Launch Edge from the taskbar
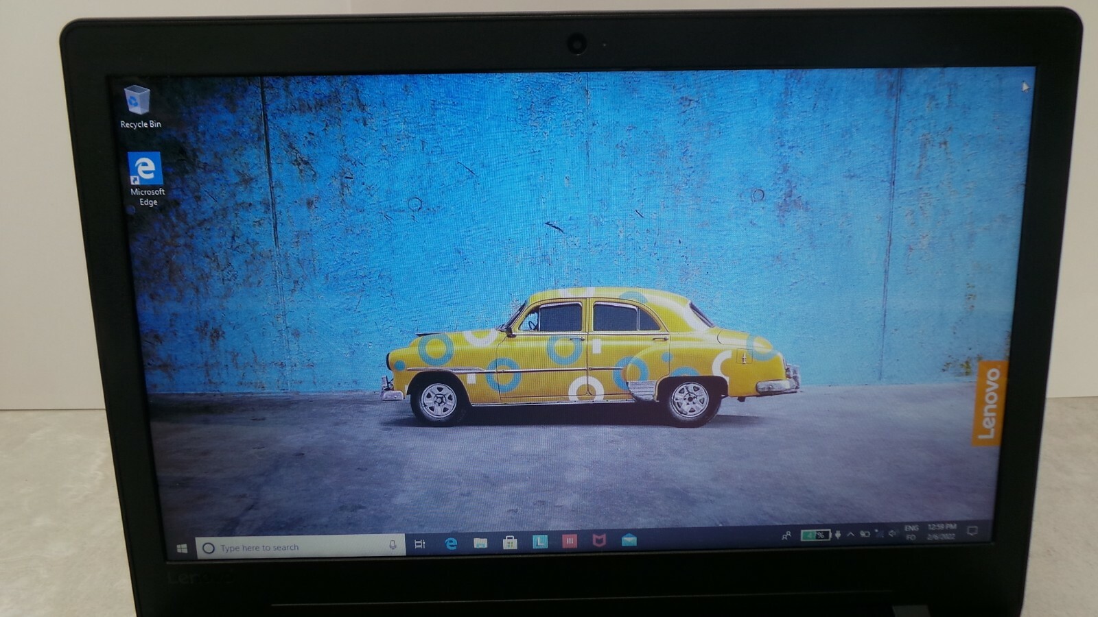 pos(451,544)
